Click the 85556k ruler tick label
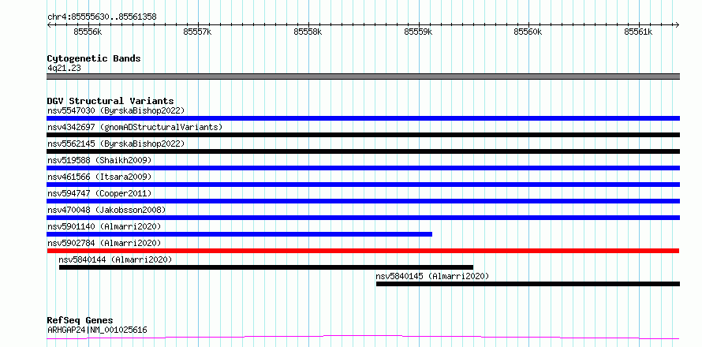Viewport: 702px width, 347px height. coord(88,32)
